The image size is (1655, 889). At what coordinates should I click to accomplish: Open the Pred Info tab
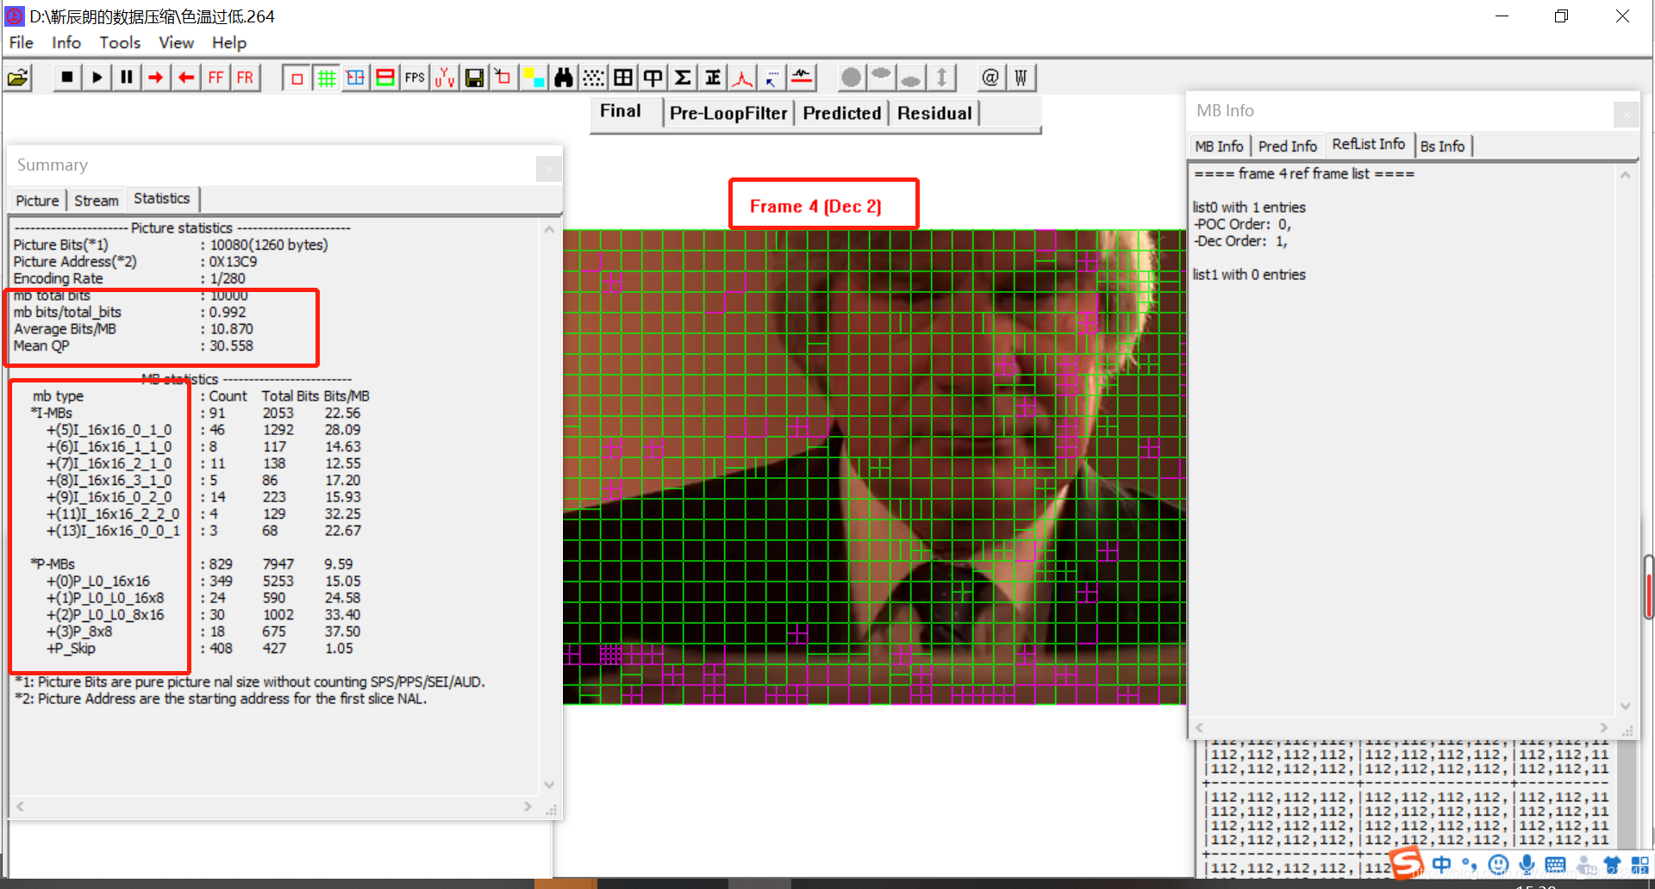click(x=1287, y=146)
